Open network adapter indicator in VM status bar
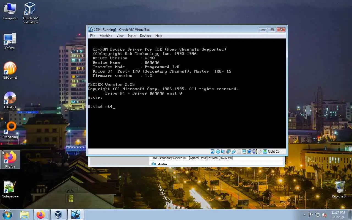The image size is (352, 220). 228,152
